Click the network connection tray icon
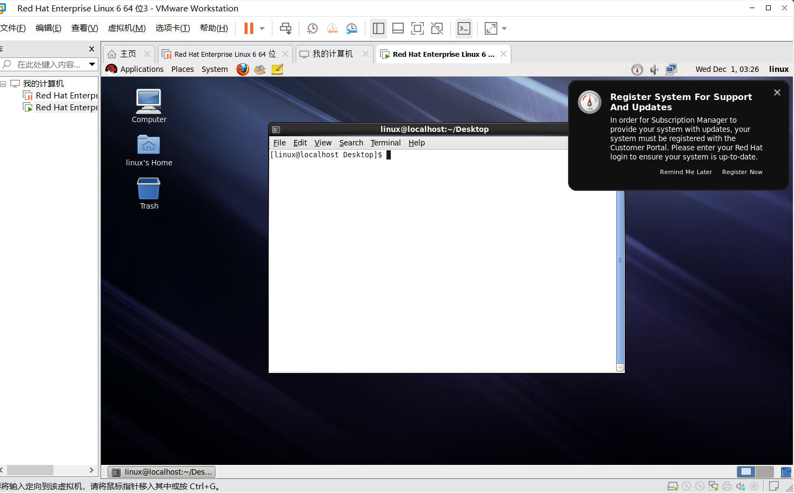Image resolution: width=794 pixels, height=493 pixels. (671, 69)
